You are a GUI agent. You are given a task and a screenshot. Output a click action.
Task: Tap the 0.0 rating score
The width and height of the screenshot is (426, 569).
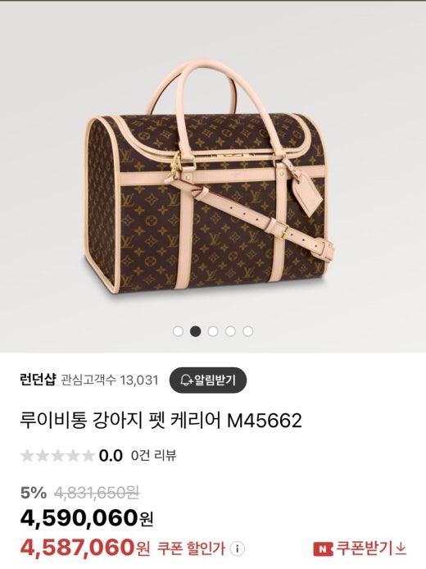[111, 455]
